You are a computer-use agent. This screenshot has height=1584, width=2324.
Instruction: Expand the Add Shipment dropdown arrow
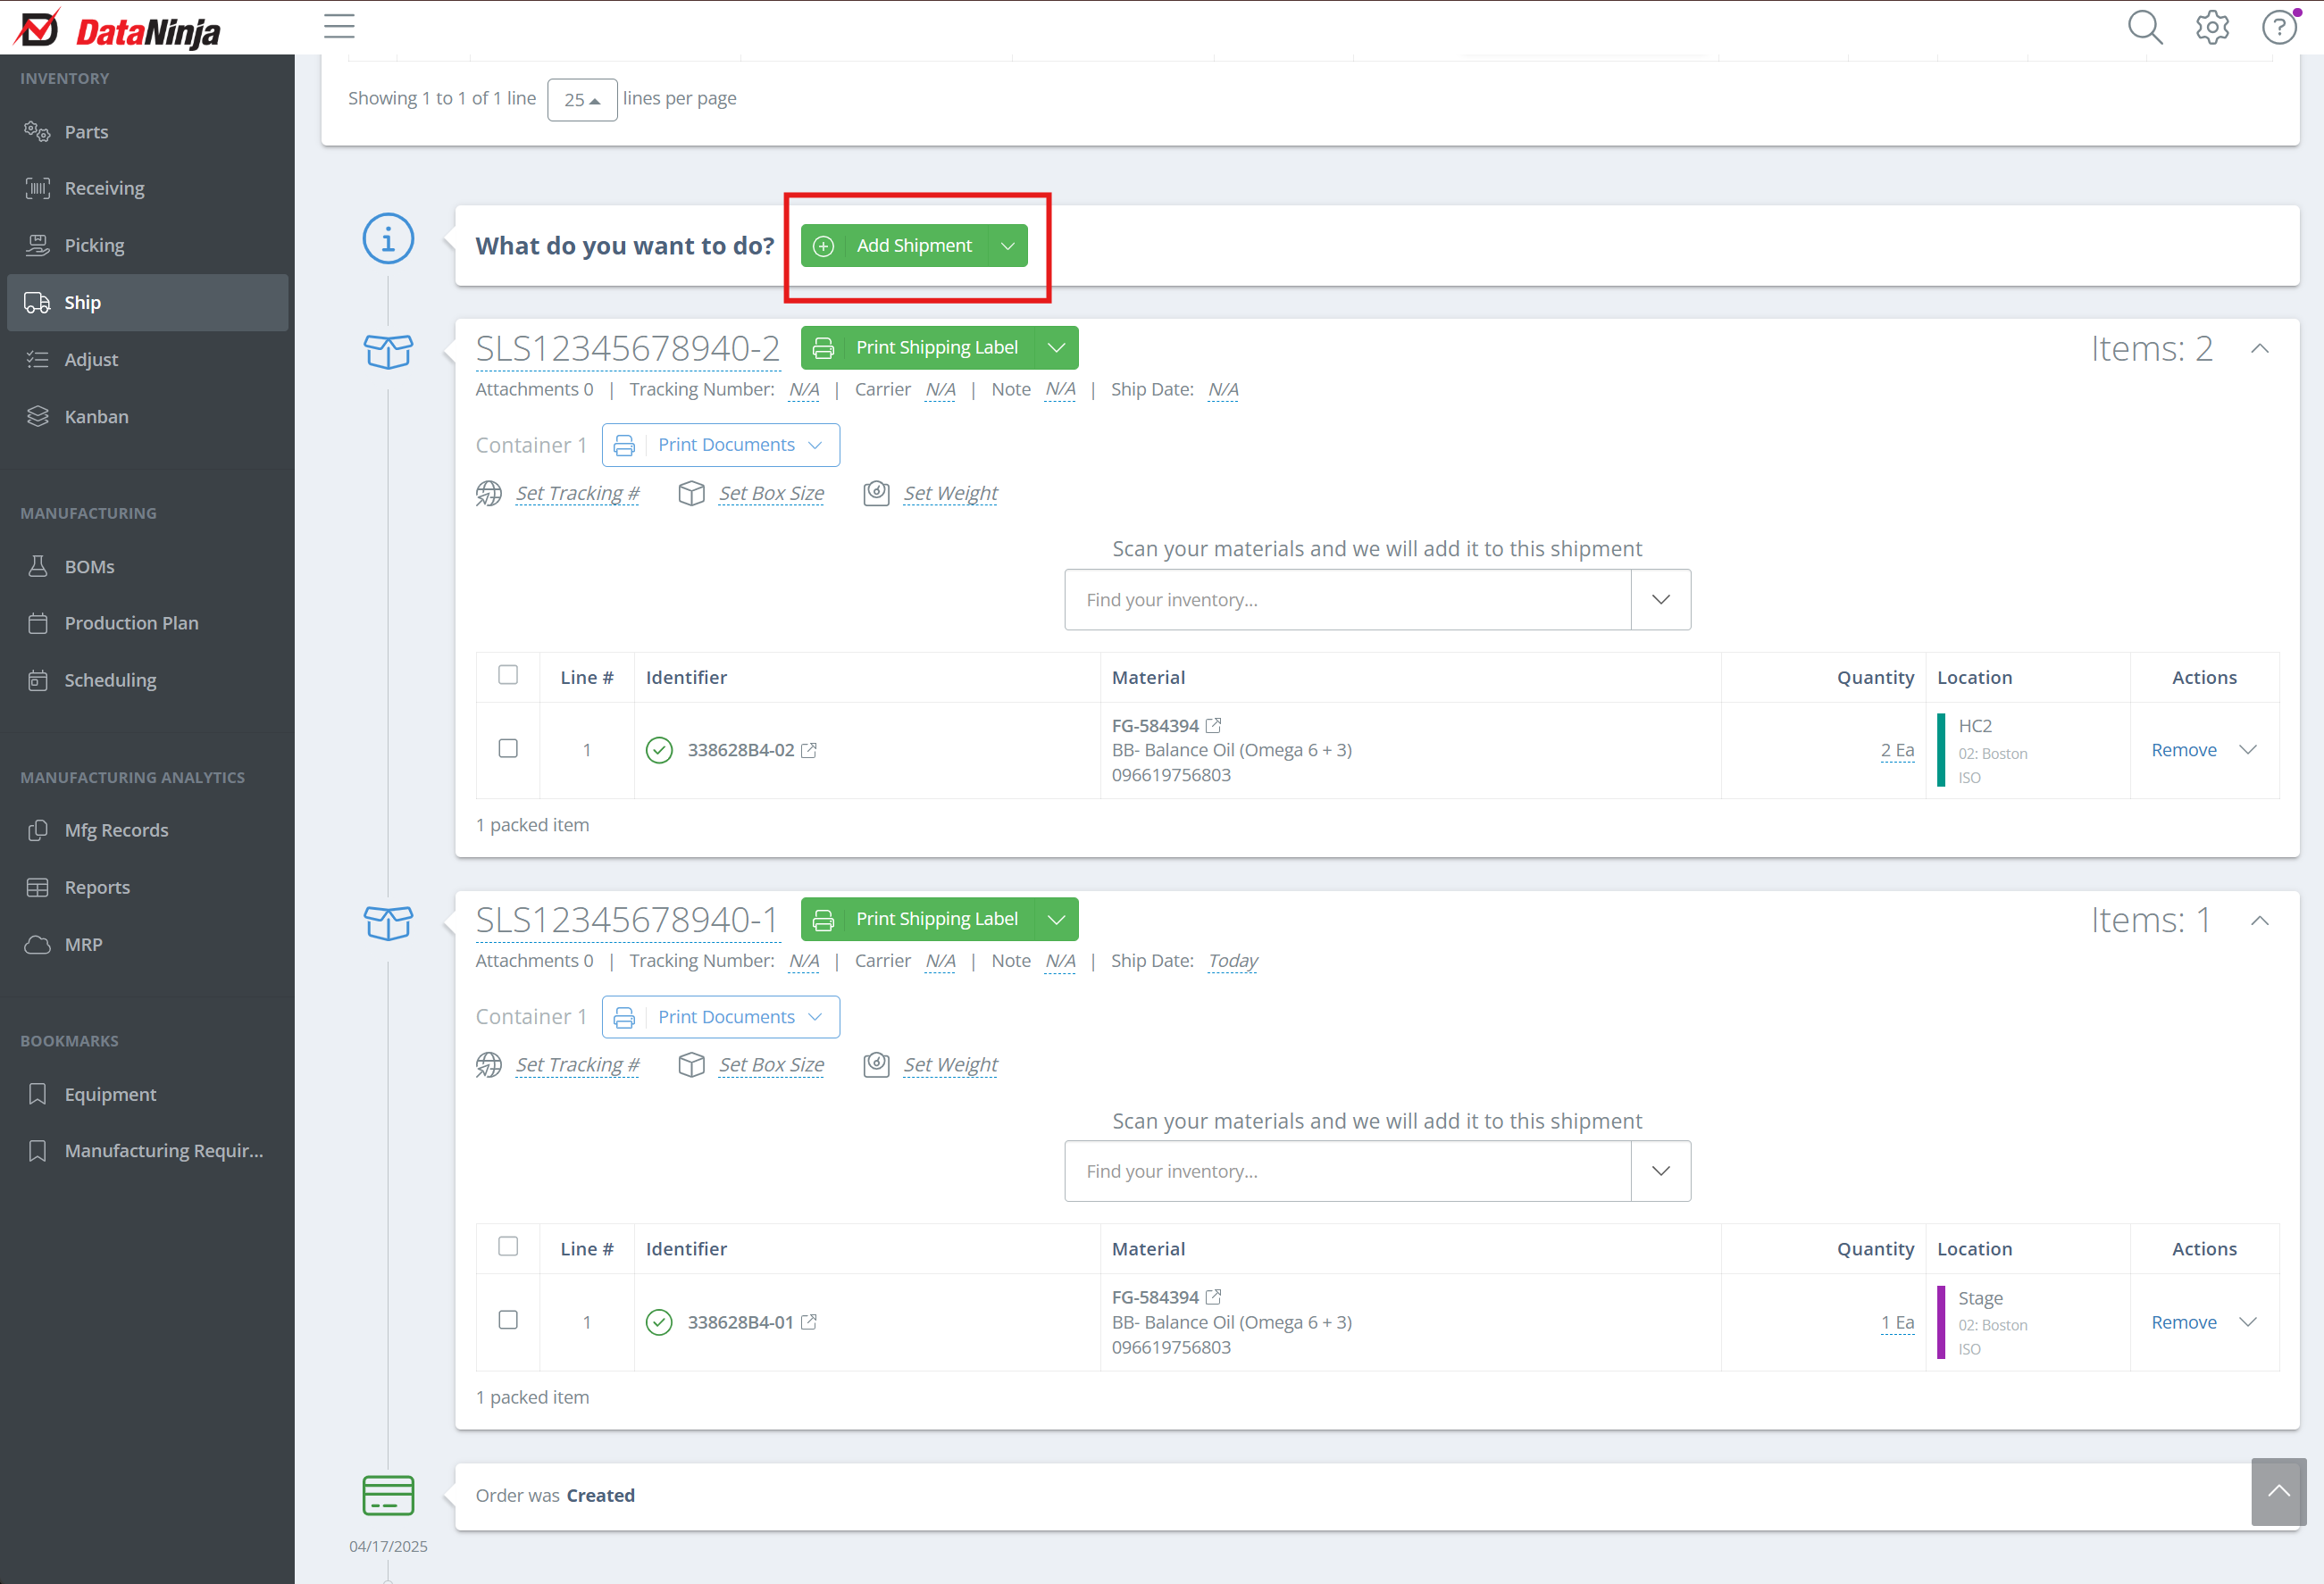(x=1008, y=246)
